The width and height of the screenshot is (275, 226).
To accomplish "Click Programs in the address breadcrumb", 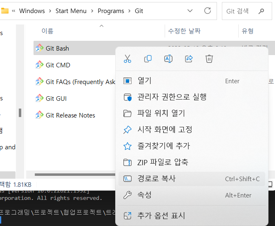I will click(x=111, y=11).
